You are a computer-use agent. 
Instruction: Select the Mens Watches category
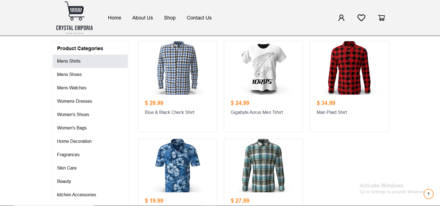click(x=90, y=88)
